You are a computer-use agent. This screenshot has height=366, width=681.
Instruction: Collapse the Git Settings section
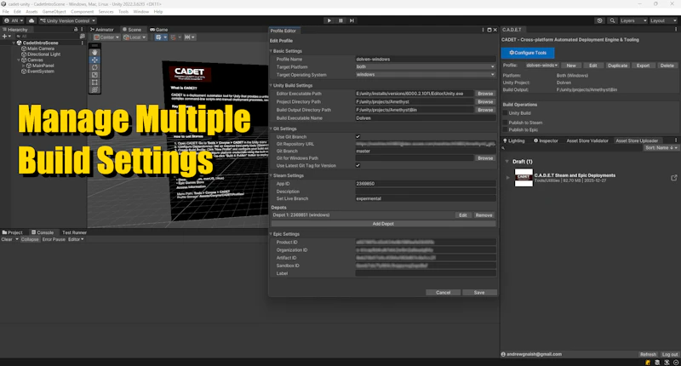coord(271,129)
